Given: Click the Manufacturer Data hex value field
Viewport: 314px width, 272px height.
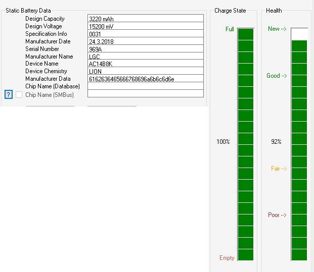Looking at the screenshot, I should click(x=146, y=79).
